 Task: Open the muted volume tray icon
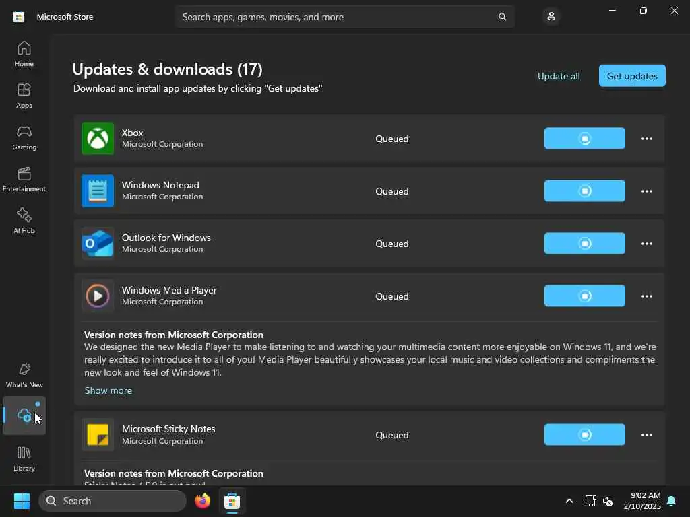click(608, 501)
